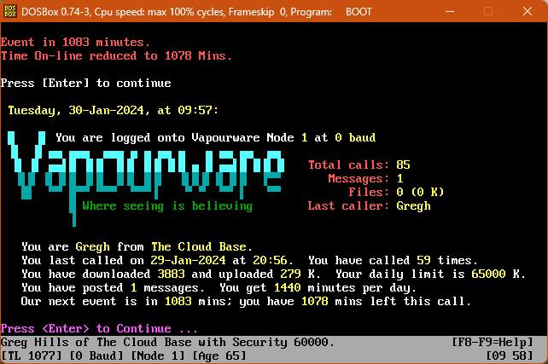
Task: Click the '[09 58]' clock in status bar
Action: point(510,356)
